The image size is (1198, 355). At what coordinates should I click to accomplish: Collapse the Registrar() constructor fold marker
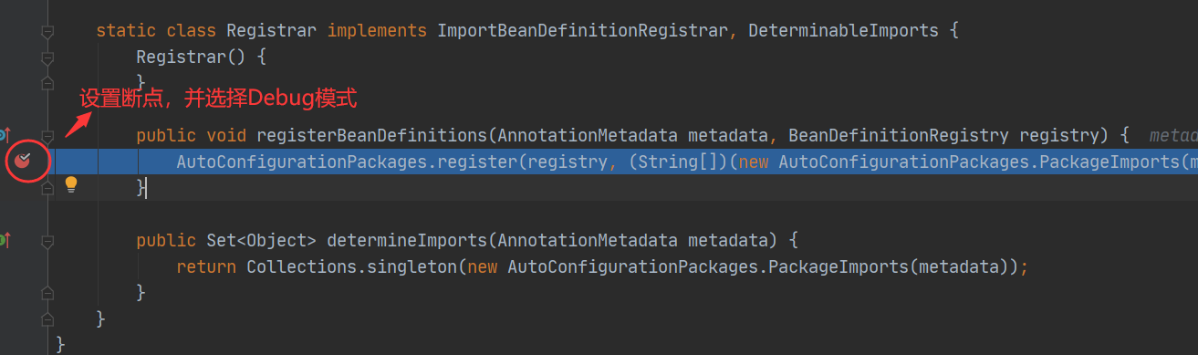click(x=47, y=57)
